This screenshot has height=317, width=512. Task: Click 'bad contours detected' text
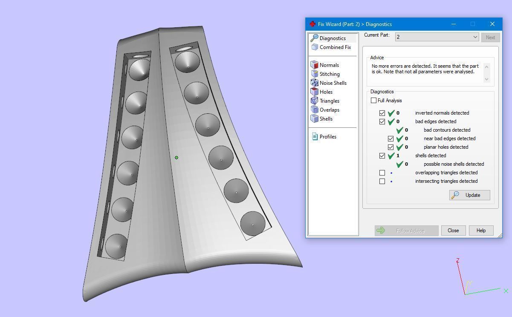pos(447,130)
